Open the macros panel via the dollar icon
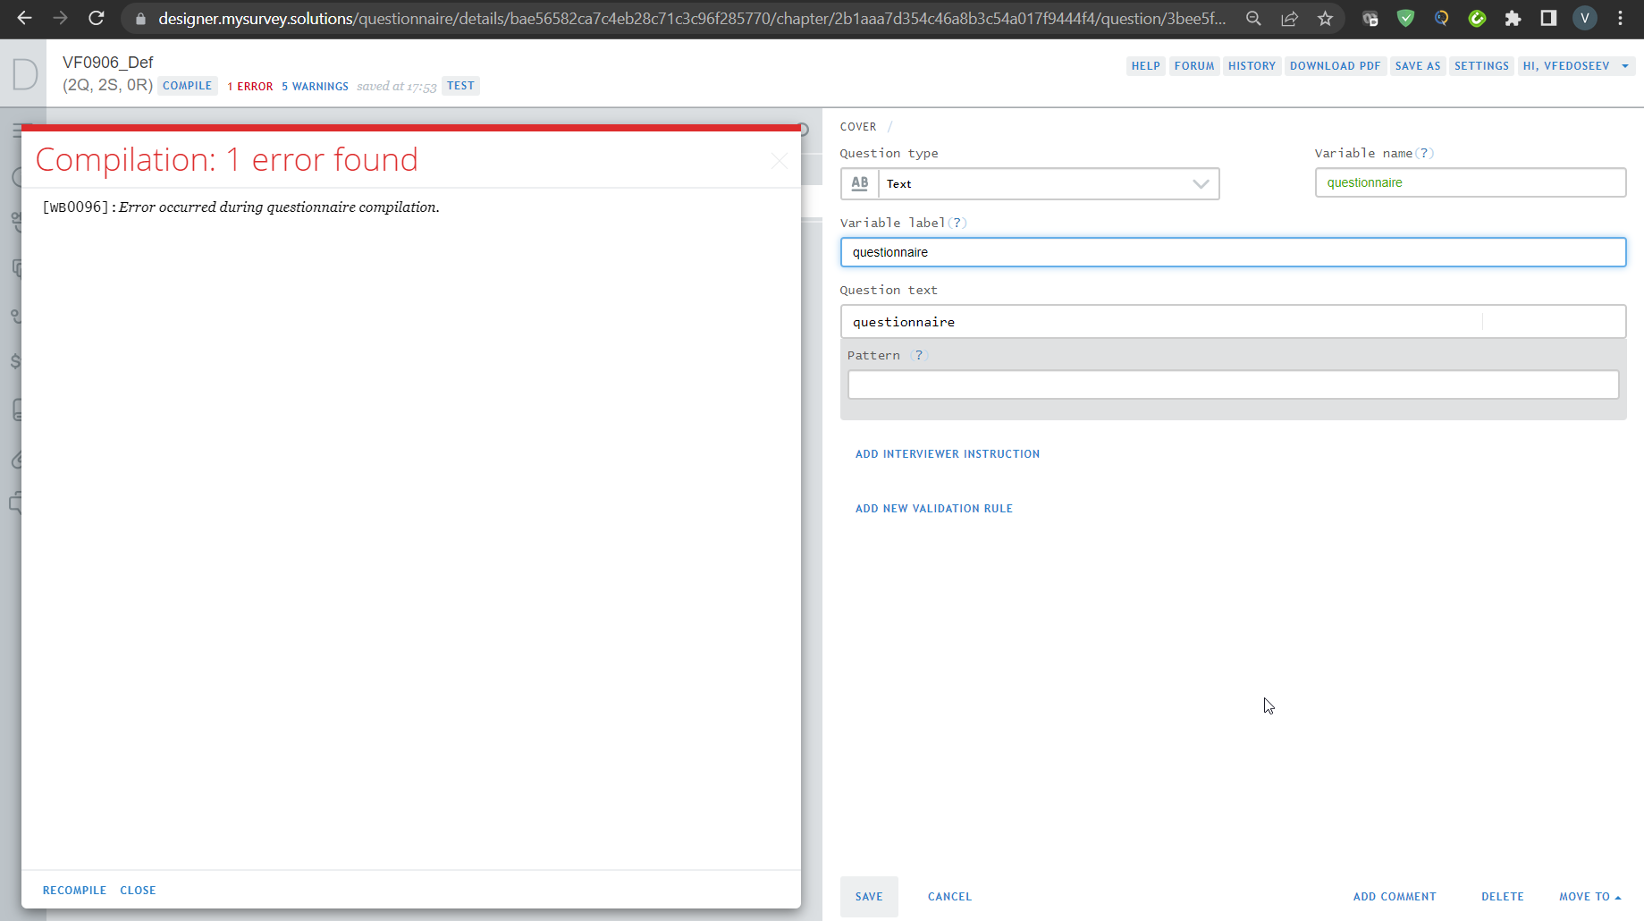This screenshot has width=1644, height=921. (18, 361)
